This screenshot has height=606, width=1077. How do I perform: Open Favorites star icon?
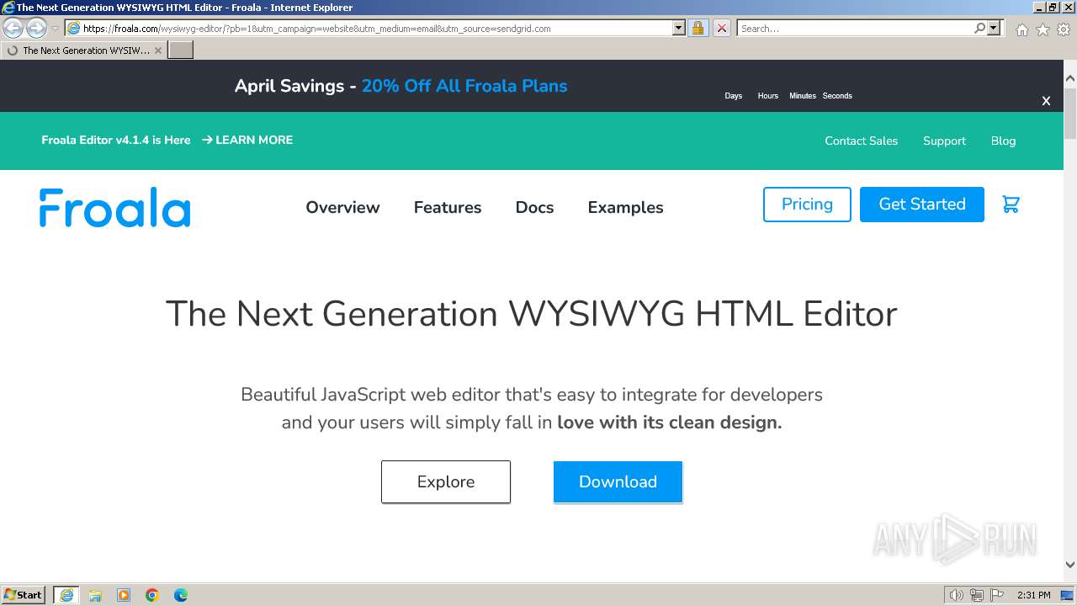point(1043,29)
